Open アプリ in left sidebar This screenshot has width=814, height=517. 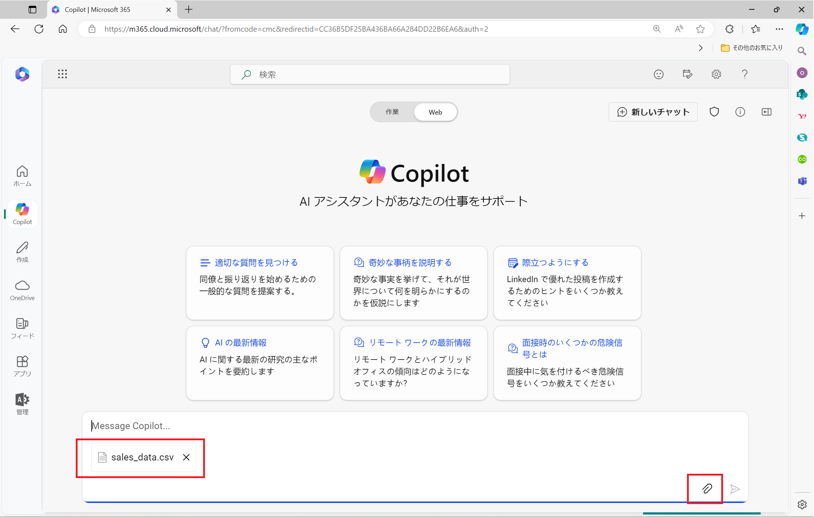22,366
